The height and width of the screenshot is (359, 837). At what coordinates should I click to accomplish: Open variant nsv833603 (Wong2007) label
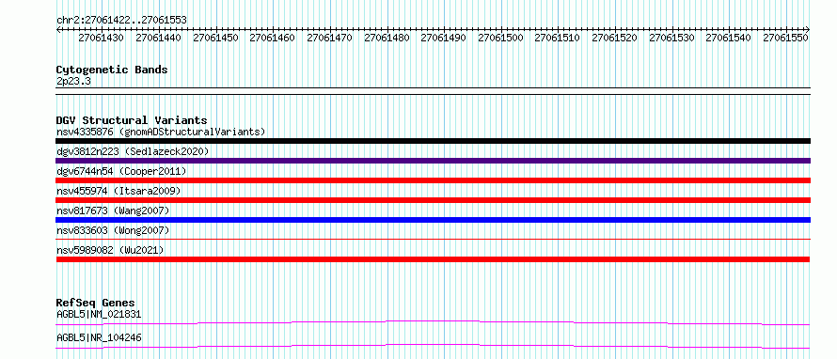(113, 230)
